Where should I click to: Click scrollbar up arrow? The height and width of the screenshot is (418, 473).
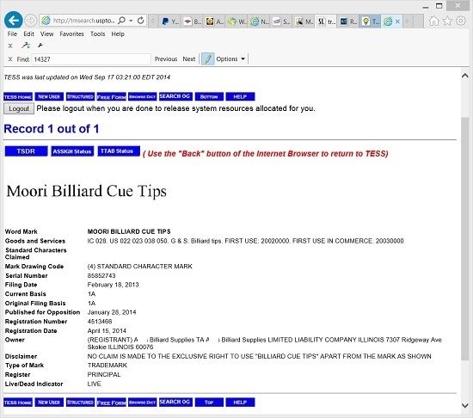point(465,76)
